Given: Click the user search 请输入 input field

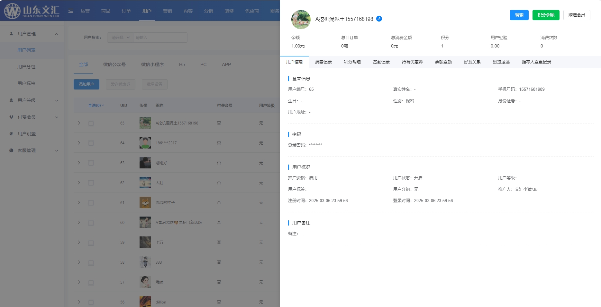Looking at the screenshot, I should [x=160, y=38].
